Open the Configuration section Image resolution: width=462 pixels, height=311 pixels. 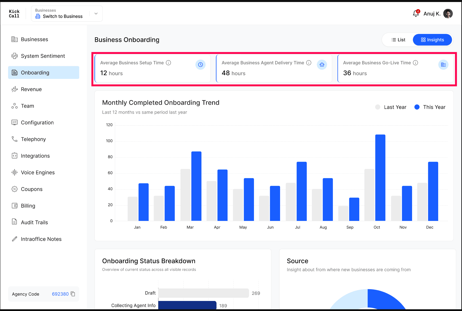tap(44, 123)
